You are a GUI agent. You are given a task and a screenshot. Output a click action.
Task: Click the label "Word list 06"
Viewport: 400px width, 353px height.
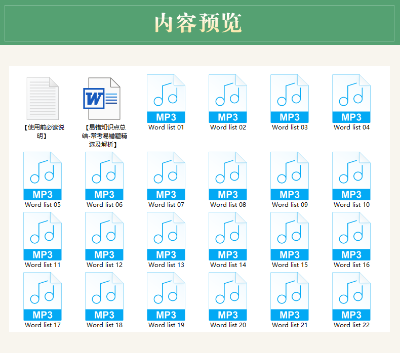[104, 205]
